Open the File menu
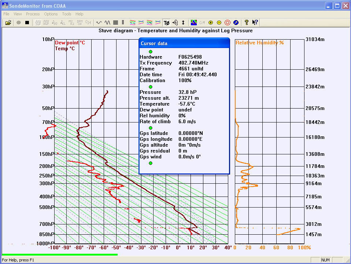351x264 pixels. (x=6, y=14)
